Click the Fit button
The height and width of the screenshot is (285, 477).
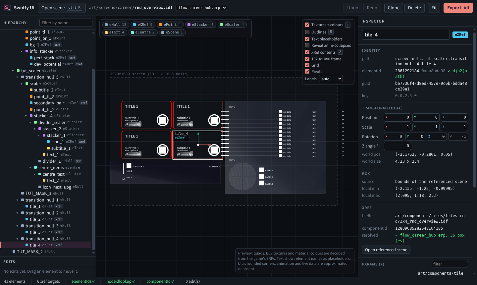coord(434,8)
